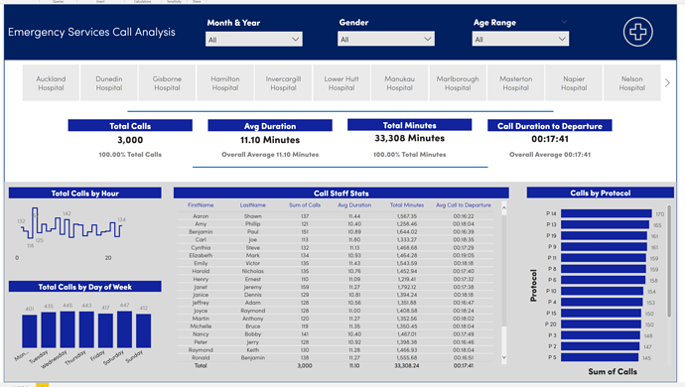Sort by Avg Call to Departure column
This screenshot has width=685, height=387.
point(463,204)
